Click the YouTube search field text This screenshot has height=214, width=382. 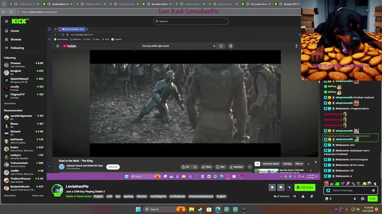tap(155, 46)
